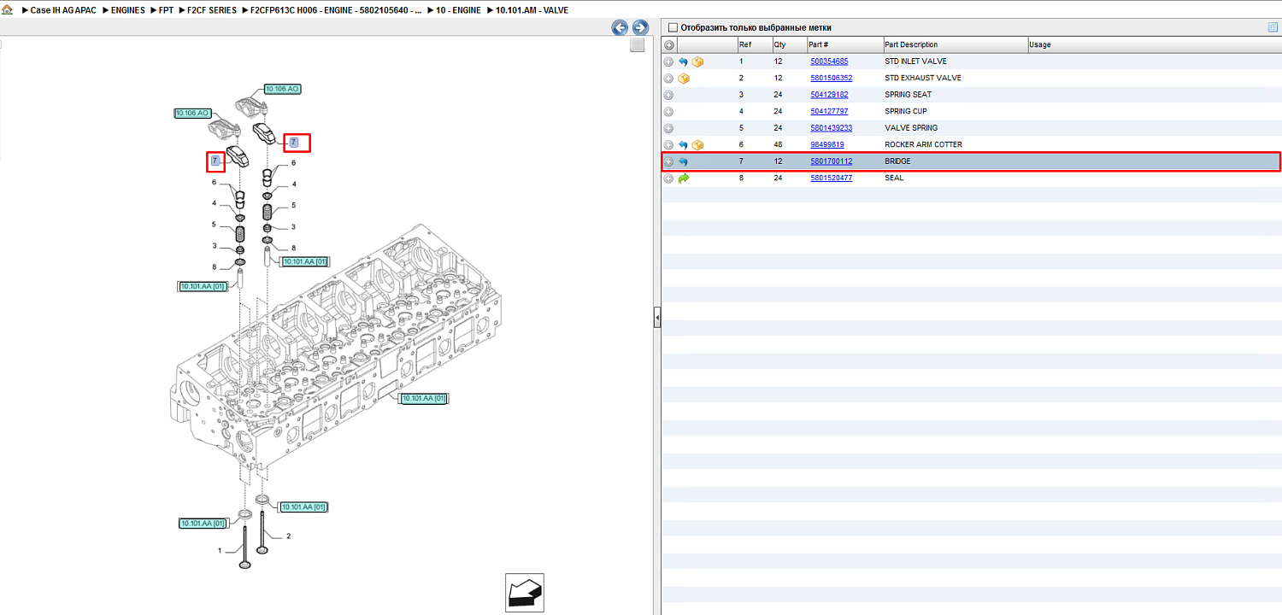Click the Usage column header
The image size is (1282, 615).
point(1154,44)
